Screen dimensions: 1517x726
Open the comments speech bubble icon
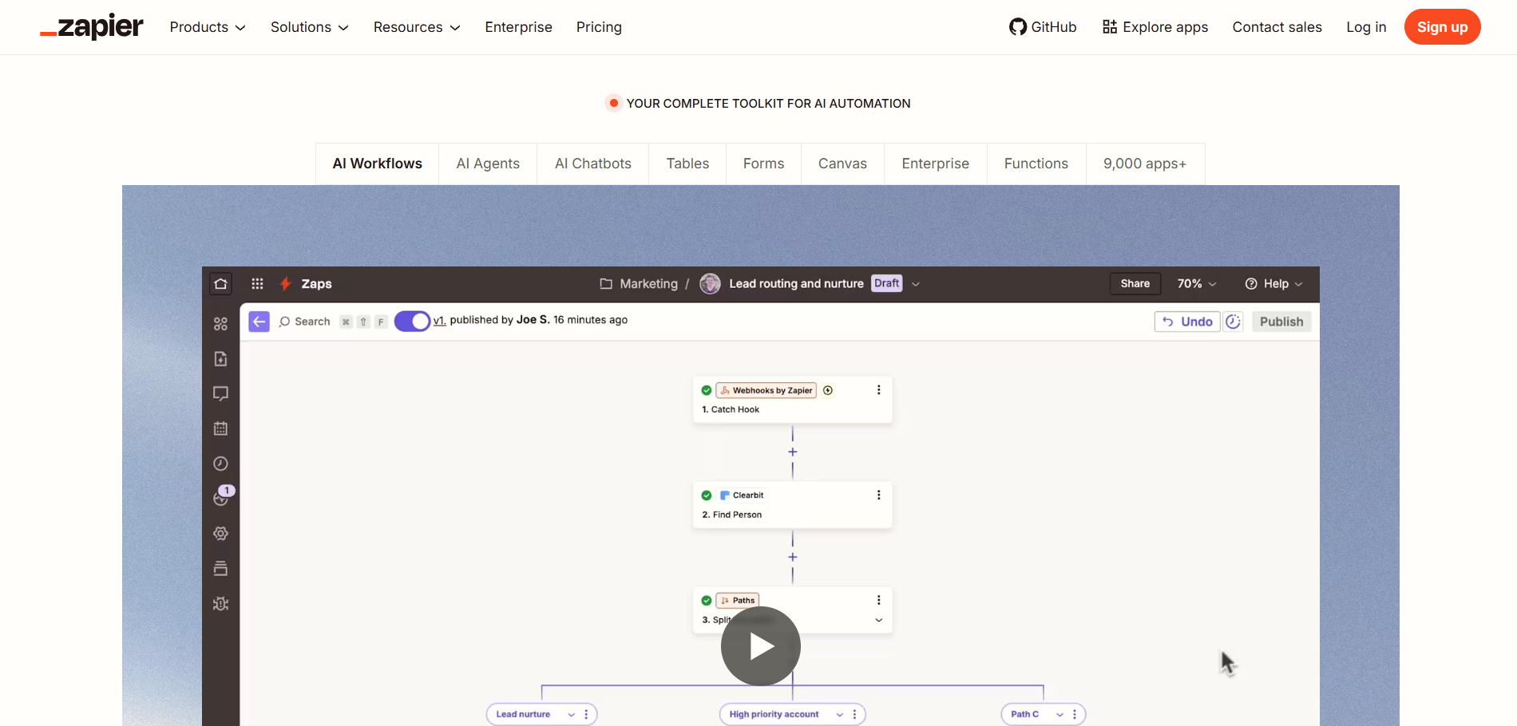pos(221,394)
